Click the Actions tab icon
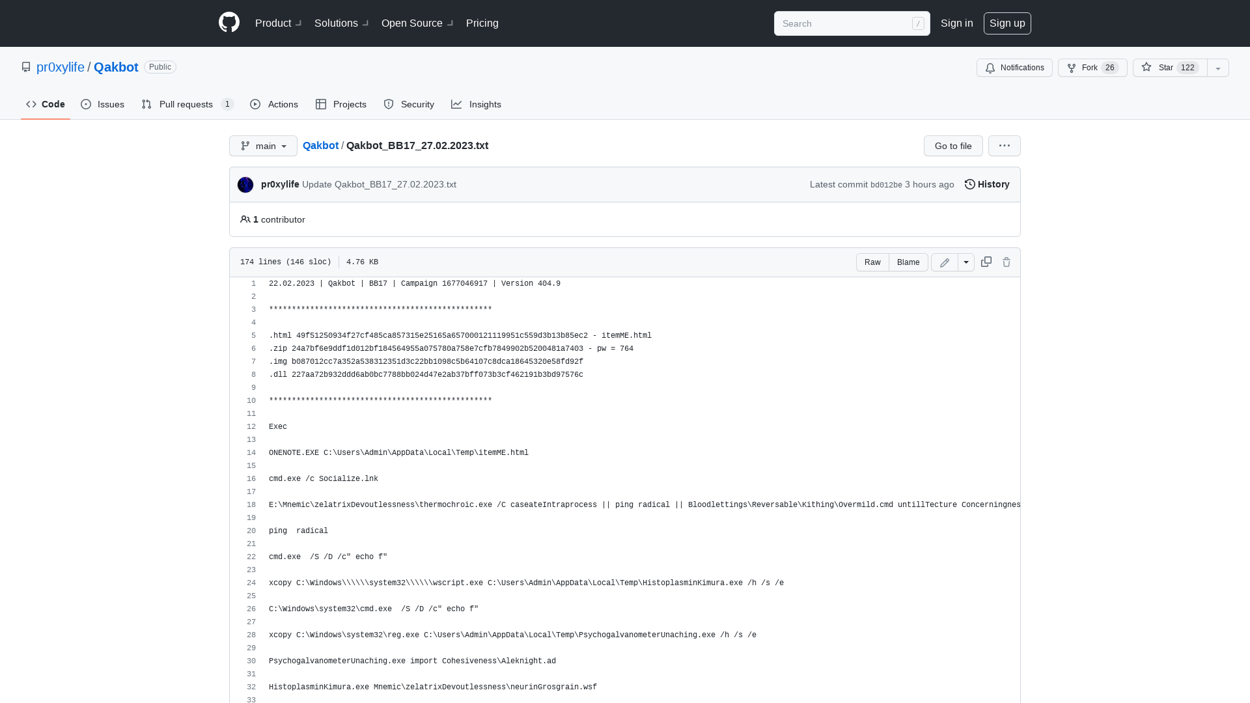The image size is (1250, 703). click(255, 104)
